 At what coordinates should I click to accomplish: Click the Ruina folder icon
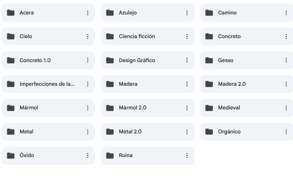(x=110, y=155)
